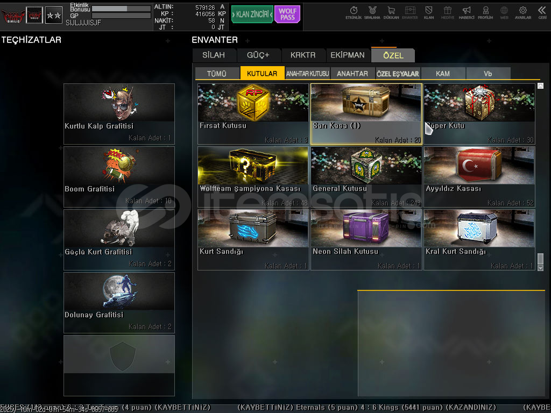Click inventory scrollbar down arrow
The height and width of the screenshot is (413, 551).
(540, 268)
